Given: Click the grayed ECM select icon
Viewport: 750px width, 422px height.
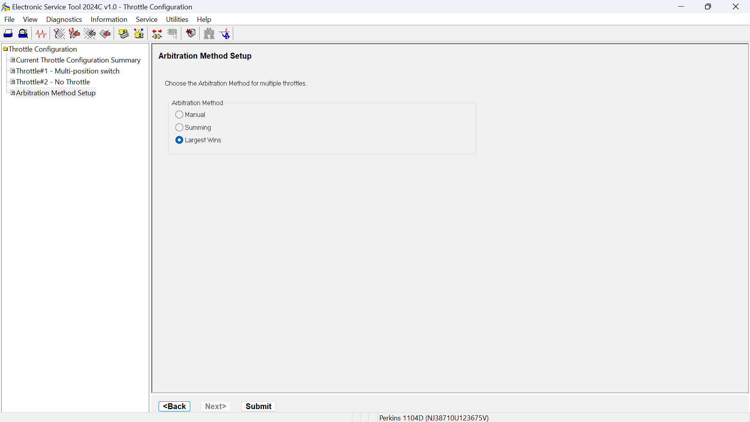Looking at the screenshot, I should 172,34.
